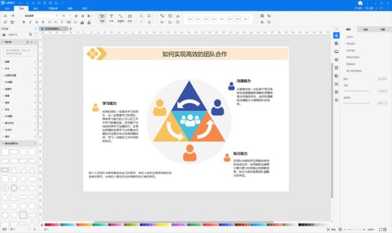Click the library search magnifier icon
The height and width of the screenshot is (233, 392).
(x=30, y=34)
